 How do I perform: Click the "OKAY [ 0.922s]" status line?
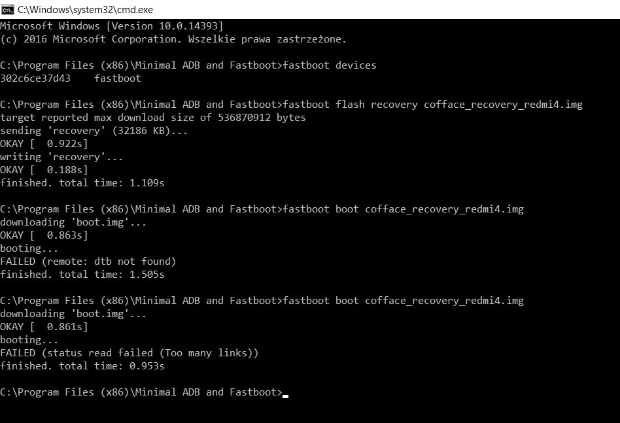44,144
